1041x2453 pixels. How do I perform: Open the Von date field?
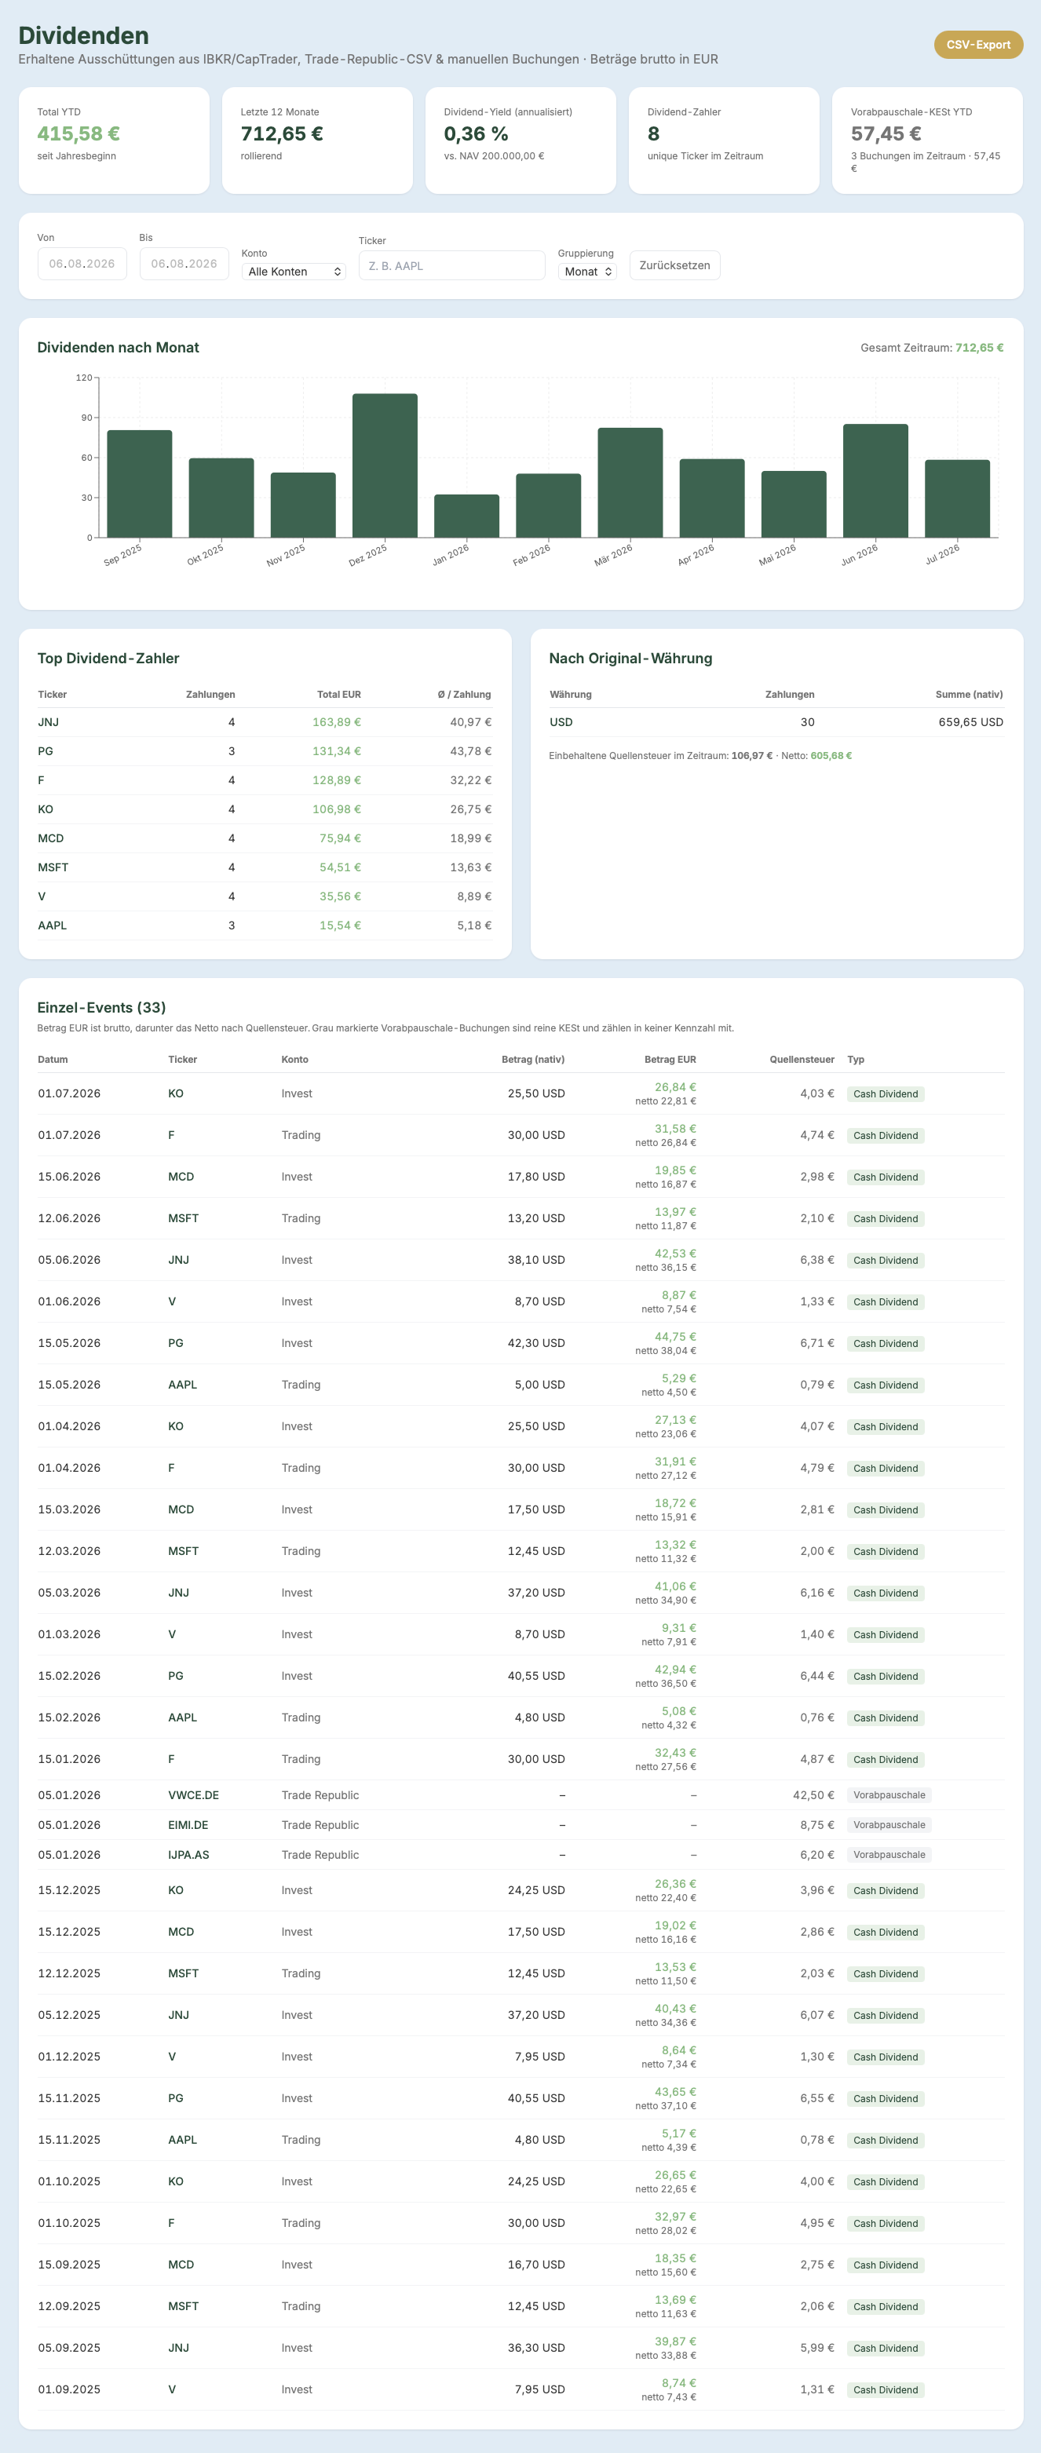pos(82,264)
